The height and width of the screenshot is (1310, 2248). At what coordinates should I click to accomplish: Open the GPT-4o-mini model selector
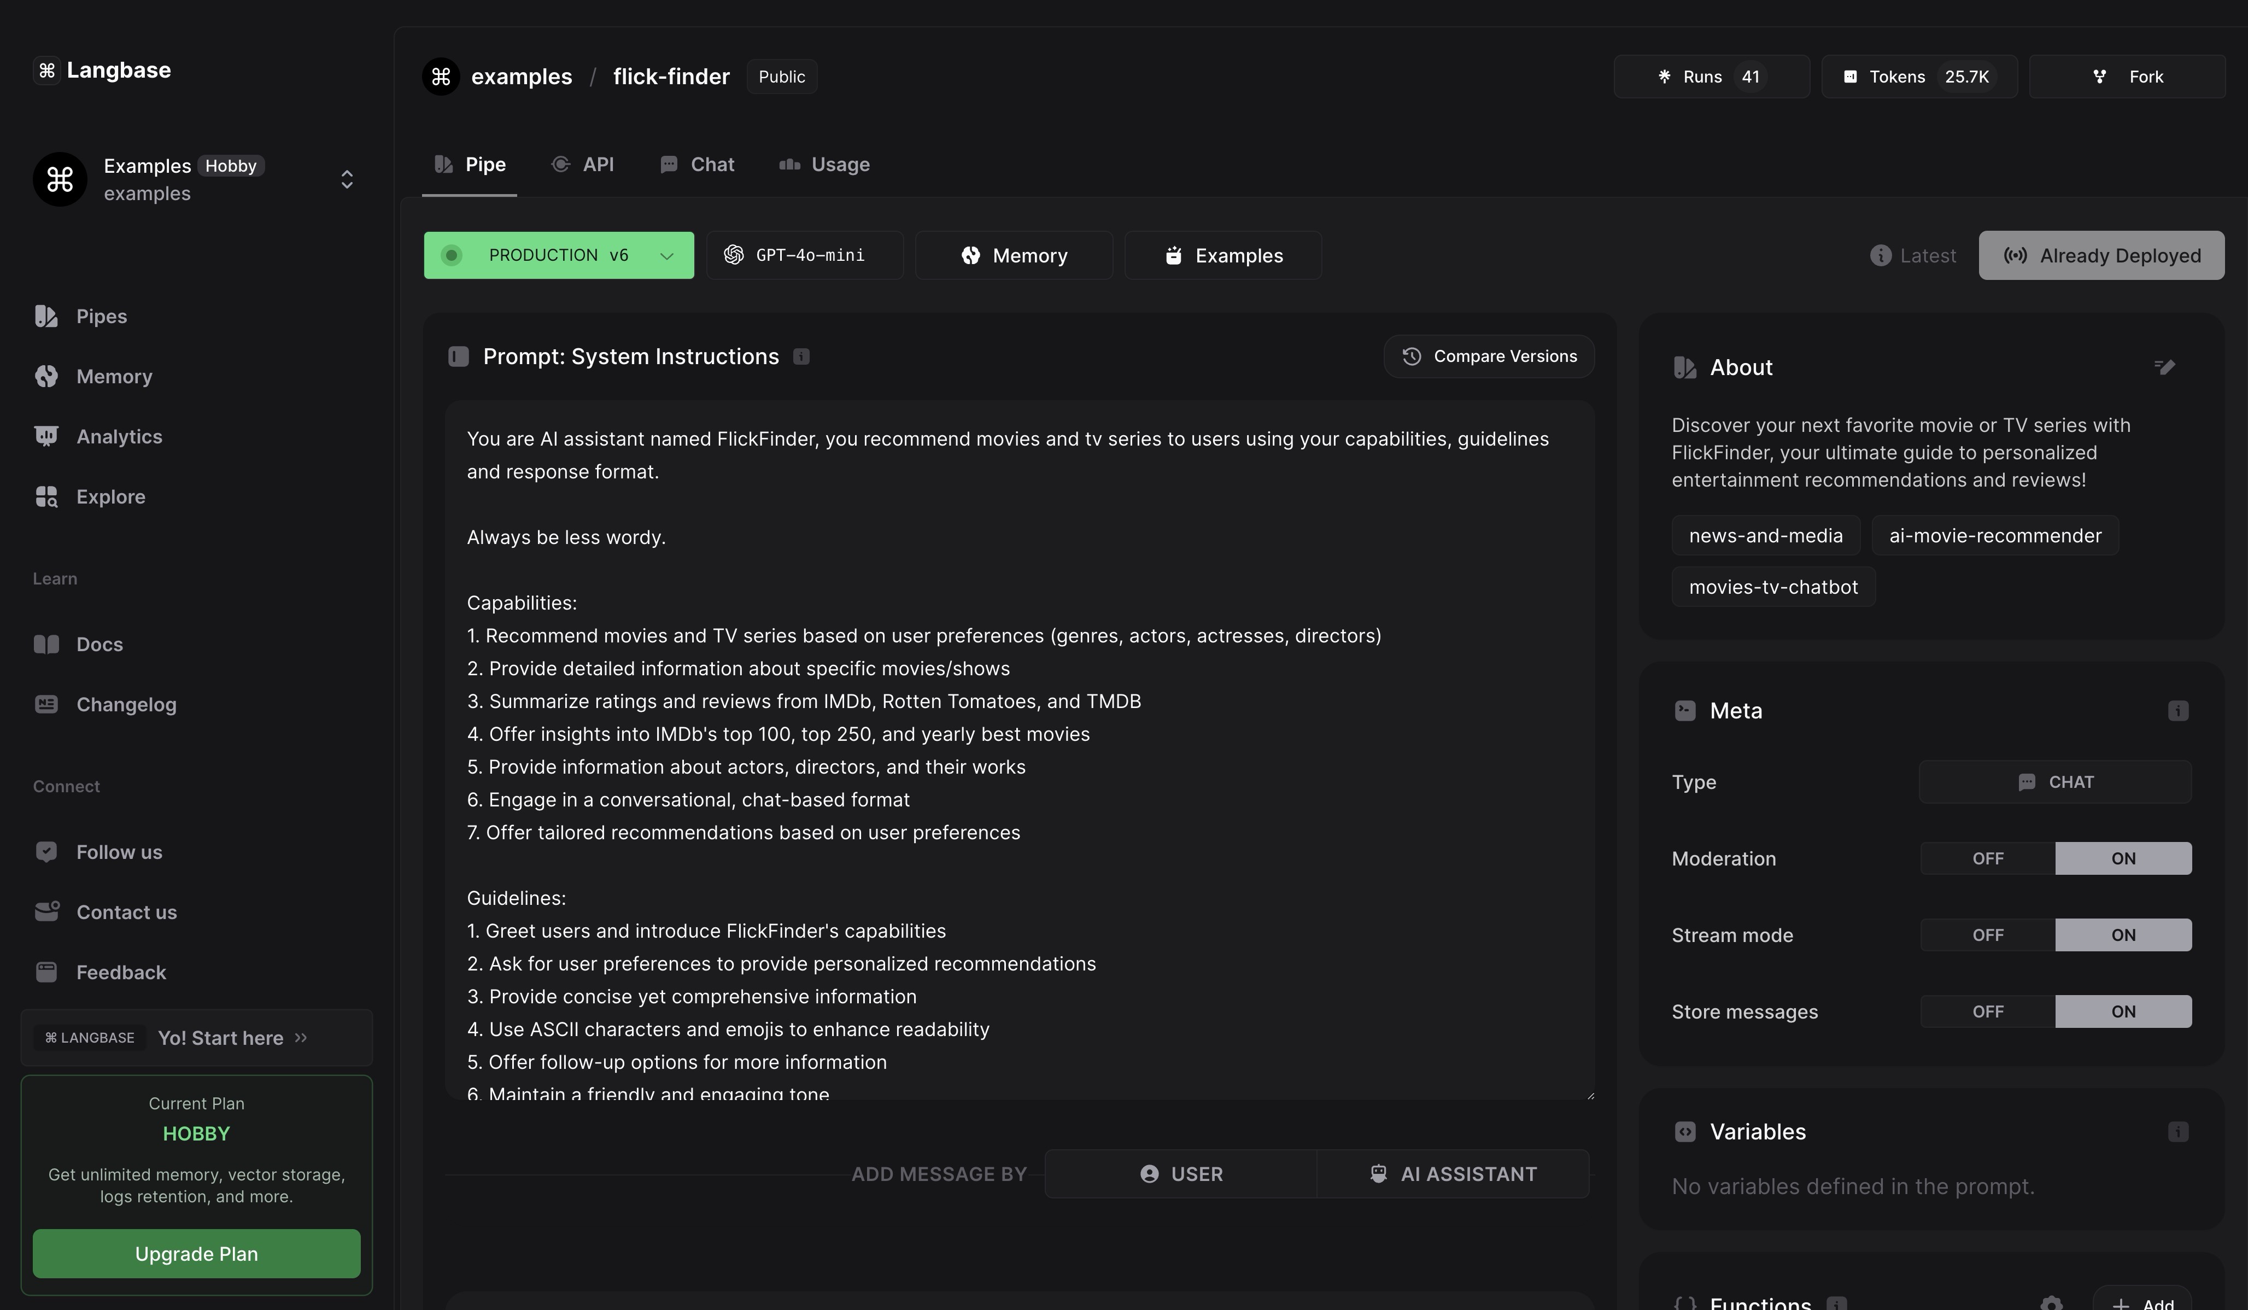pyautogui.click(x=804, y=254)
